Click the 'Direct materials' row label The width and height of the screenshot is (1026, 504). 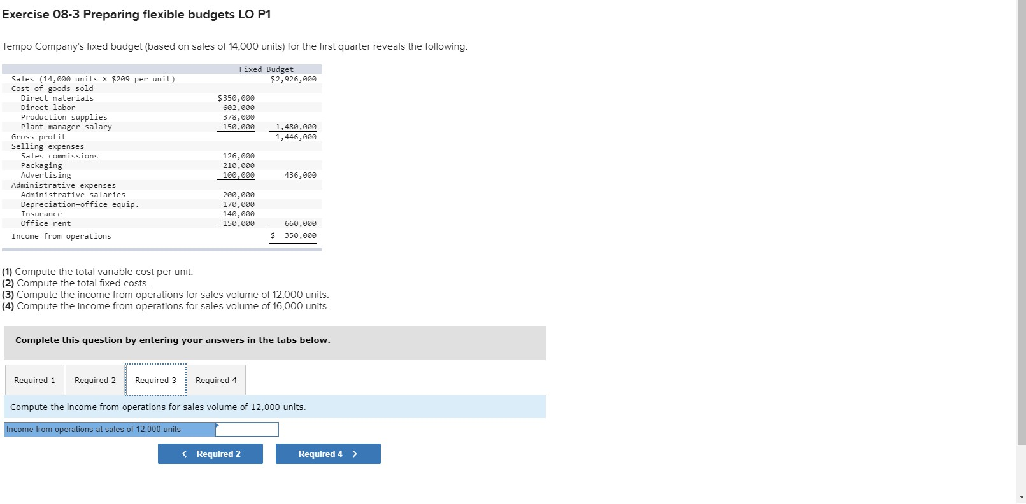(57, 98)
